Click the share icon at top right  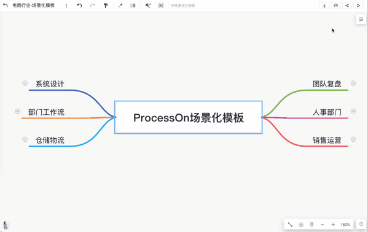(347, 6)
